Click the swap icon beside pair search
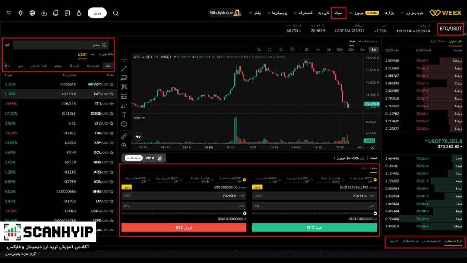This screenshot has height=263, width=467. pos(7,45)
